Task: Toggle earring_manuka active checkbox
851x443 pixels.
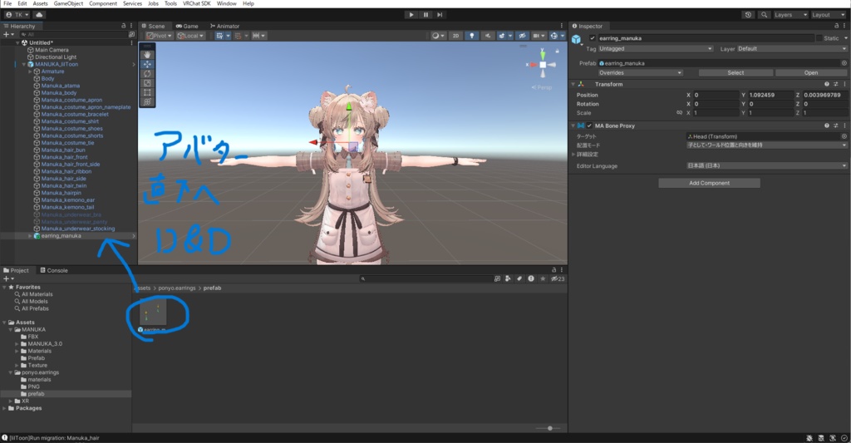Action: pos(592,38)
